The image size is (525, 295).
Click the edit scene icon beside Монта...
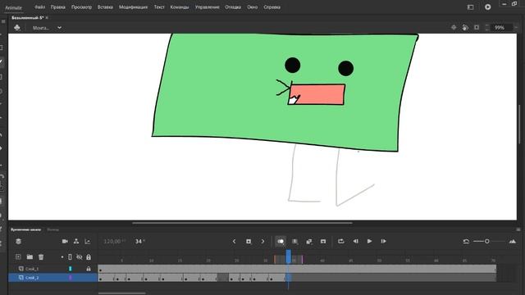(x=17, y=28)
